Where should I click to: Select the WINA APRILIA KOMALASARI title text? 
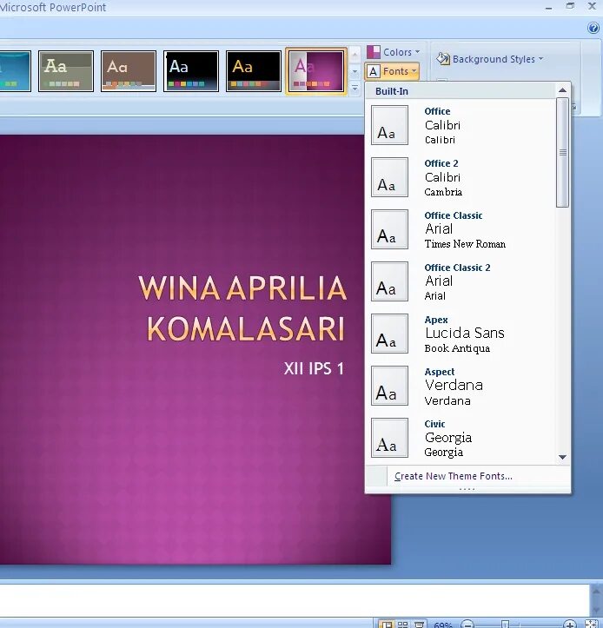242,308
